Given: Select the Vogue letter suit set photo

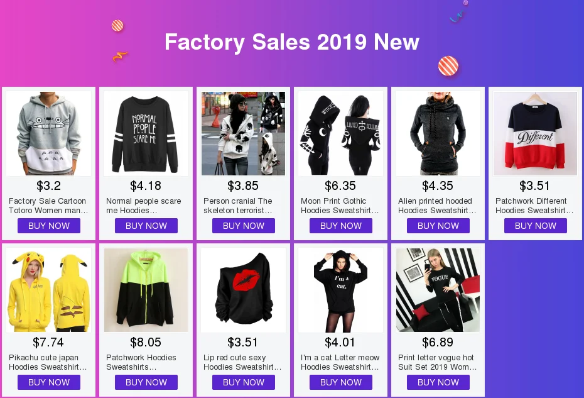Looking at the screenshot, I should [438, 290].
